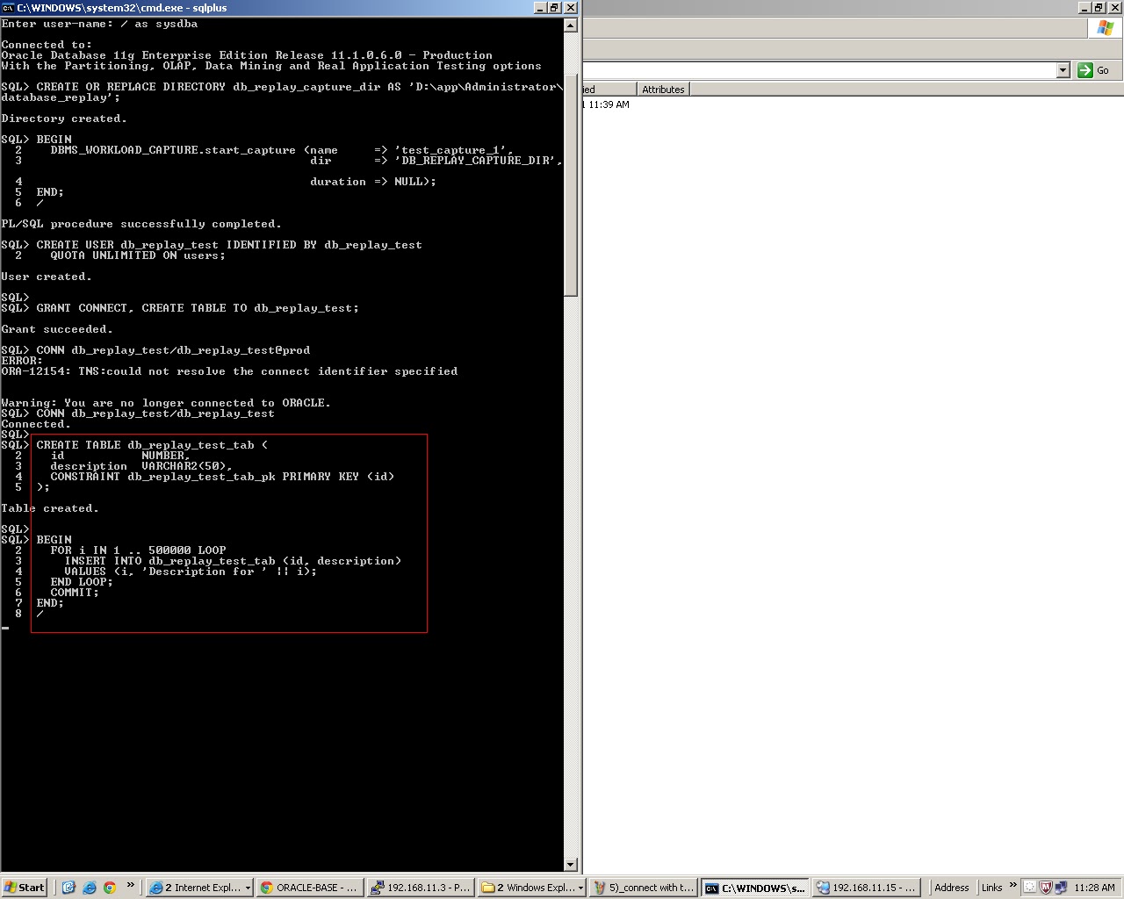The width and height of the screenshot is (1124, 899).
Task: Launch Google Chrome from Quick Launch
Action: (x=108, y=887)
